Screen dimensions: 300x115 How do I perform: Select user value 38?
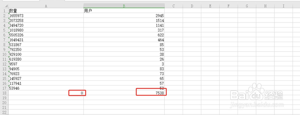pos(124,54)
